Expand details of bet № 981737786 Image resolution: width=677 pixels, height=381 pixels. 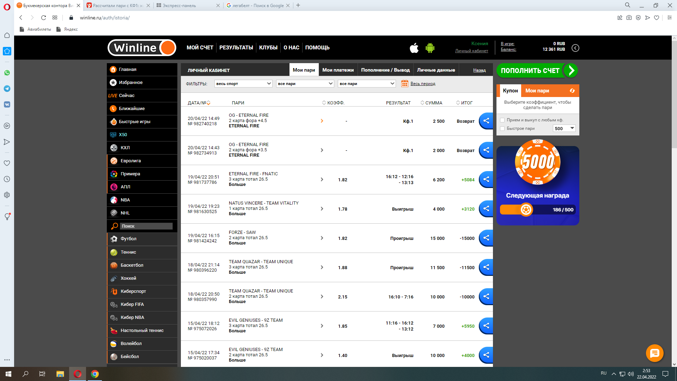322,180
